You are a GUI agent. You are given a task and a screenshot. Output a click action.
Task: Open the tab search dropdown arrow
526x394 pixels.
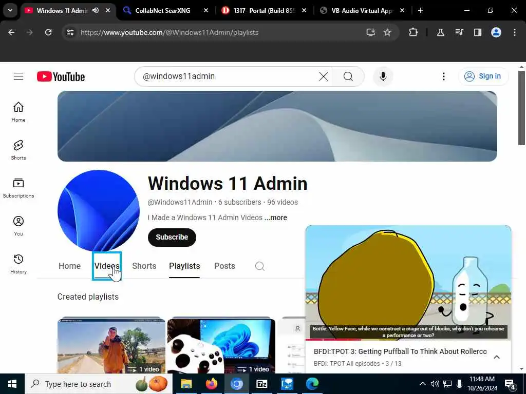point(10,10)
